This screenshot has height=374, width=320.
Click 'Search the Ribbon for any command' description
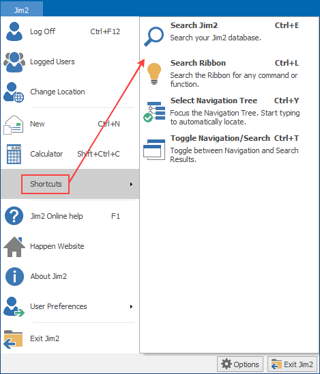pyautogui.click(x=234, y=80)
